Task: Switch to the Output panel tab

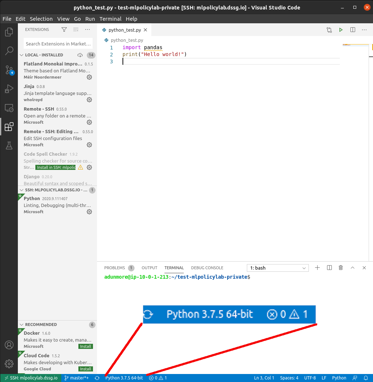Action: click(x=149, y=268)
